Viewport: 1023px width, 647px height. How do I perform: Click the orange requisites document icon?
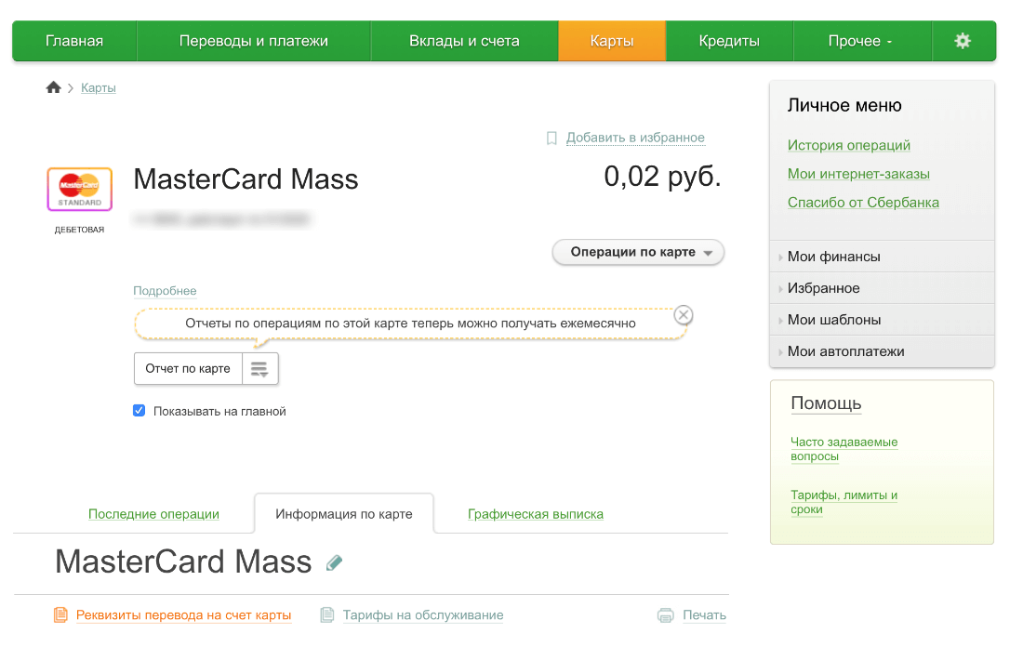[60, 615]
